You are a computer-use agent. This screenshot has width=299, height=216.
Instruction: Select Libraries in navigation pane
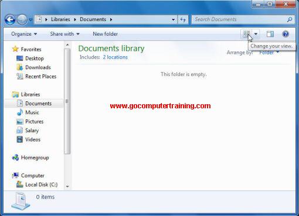pos(30,94)
